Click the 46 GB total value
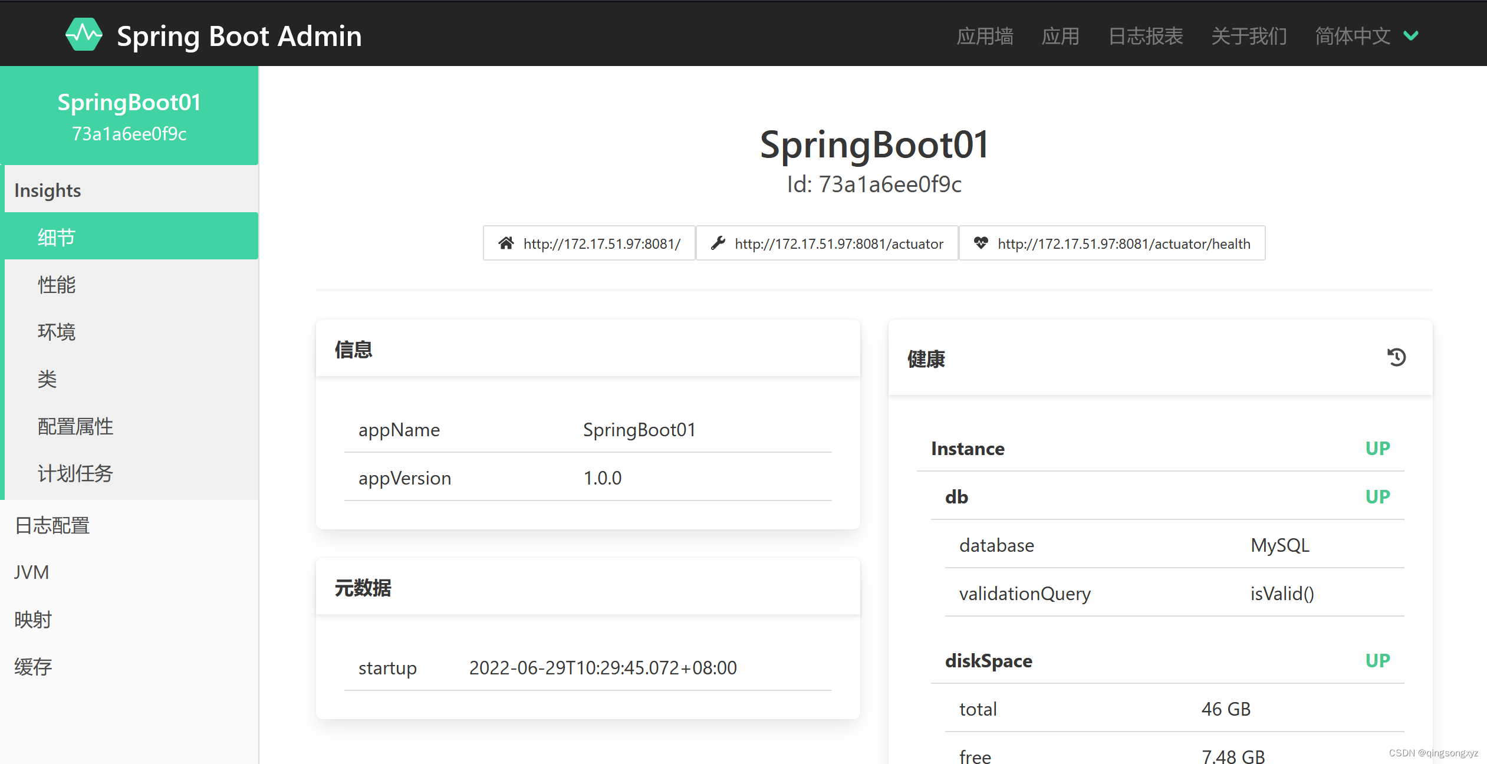Image resolution: width=1487 pixels, height=764 pixels. (x=1226, y=709)
